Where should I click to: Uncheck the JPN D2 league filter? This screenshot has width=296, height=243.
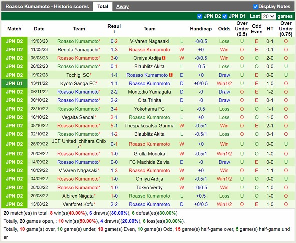point(200,16)
